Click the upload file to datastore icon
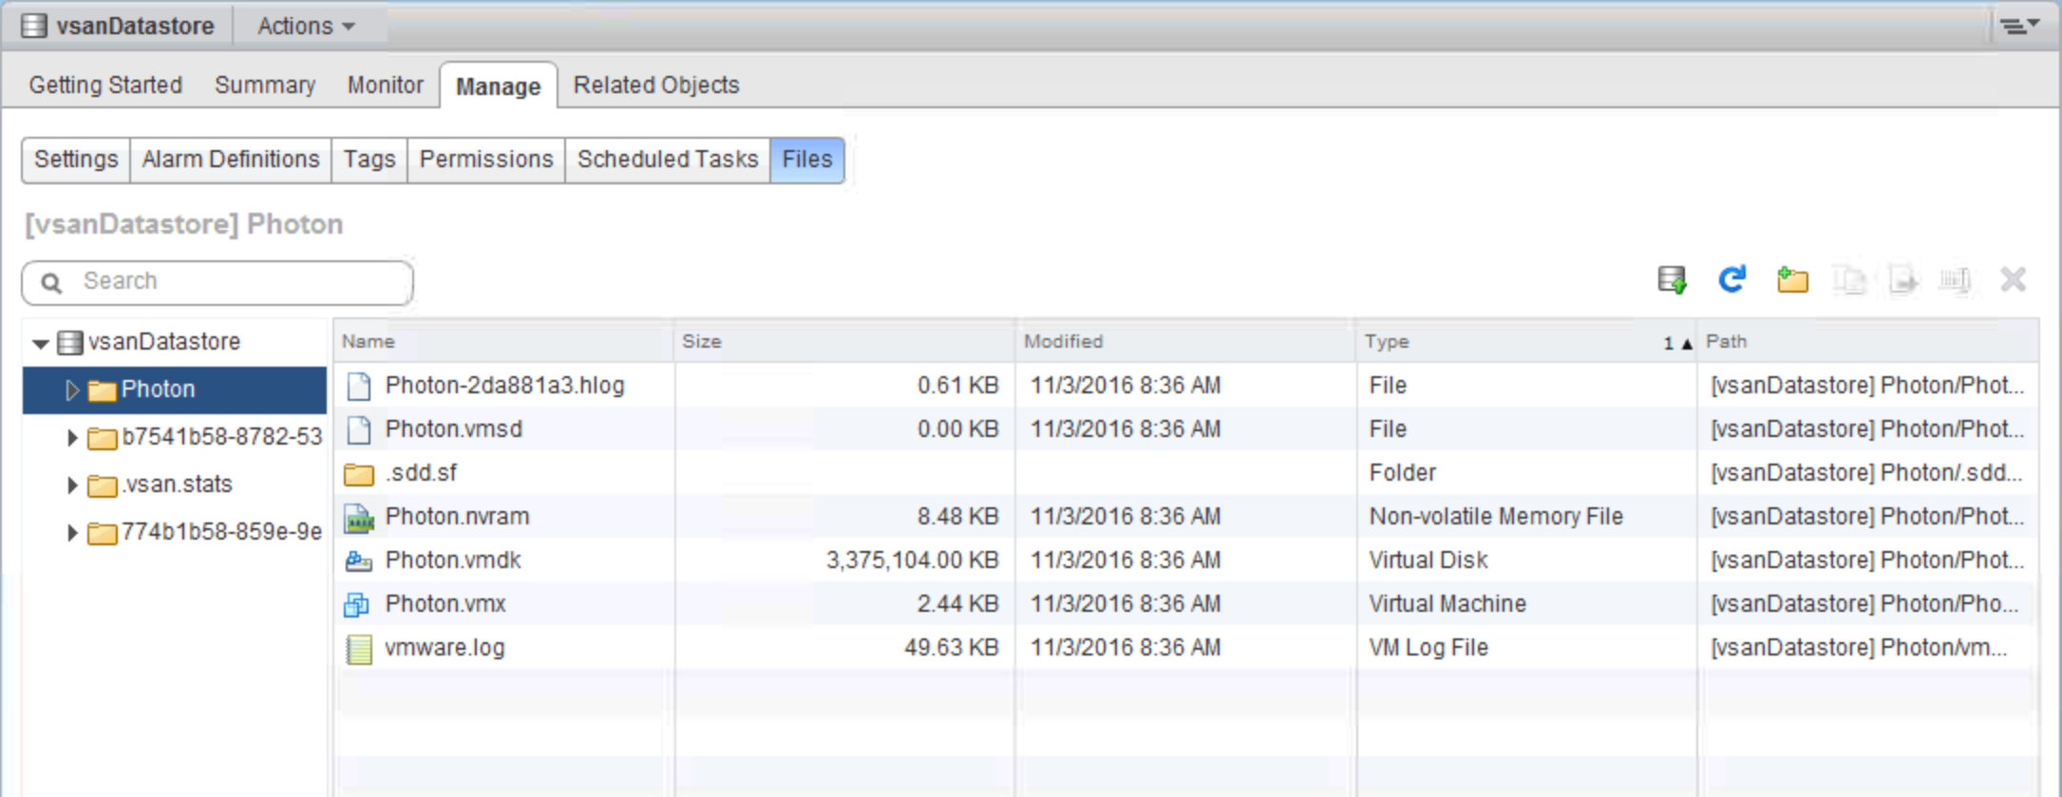Image resolution: width=2062 pixels, height=797 pixels. click(x=1672, y=280)
